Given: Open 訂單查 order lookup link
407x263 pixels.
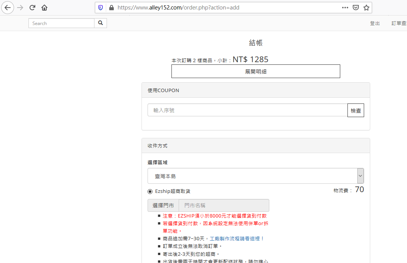Looking at the screenshot, I should click(x=399, y=23).
